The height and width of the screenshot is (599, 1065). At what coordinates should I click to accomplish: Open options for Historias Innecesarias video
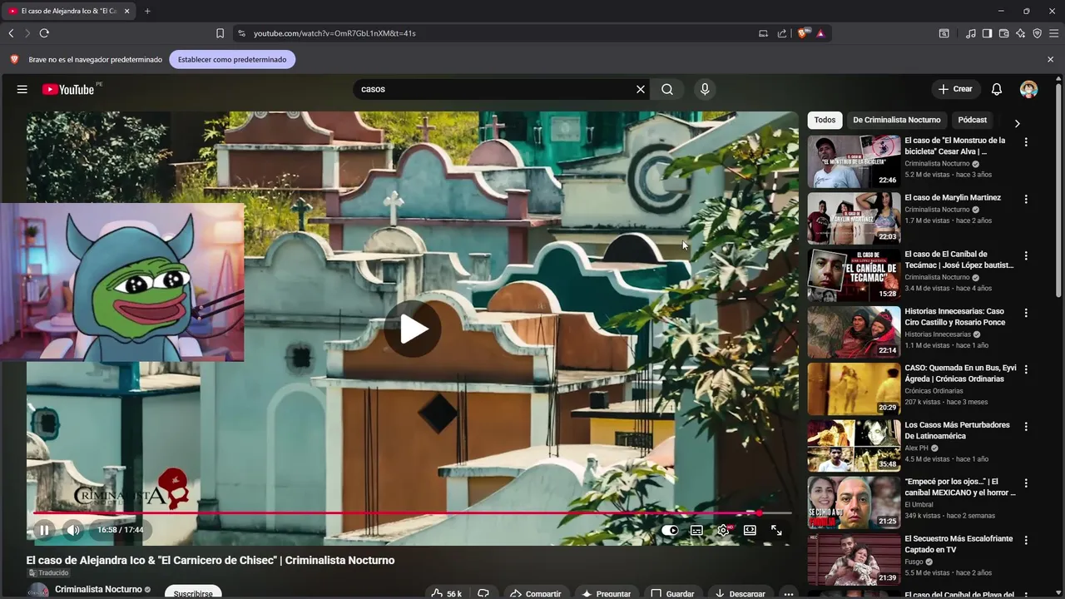(x=1026, y=313)
